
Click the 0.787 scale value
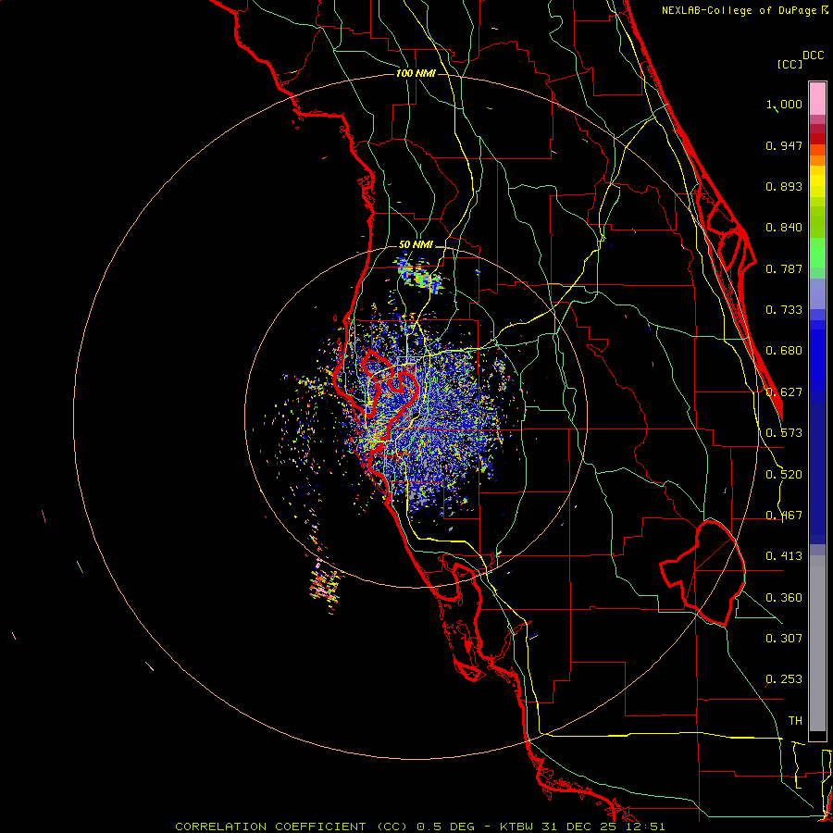(x=784, y=268)
